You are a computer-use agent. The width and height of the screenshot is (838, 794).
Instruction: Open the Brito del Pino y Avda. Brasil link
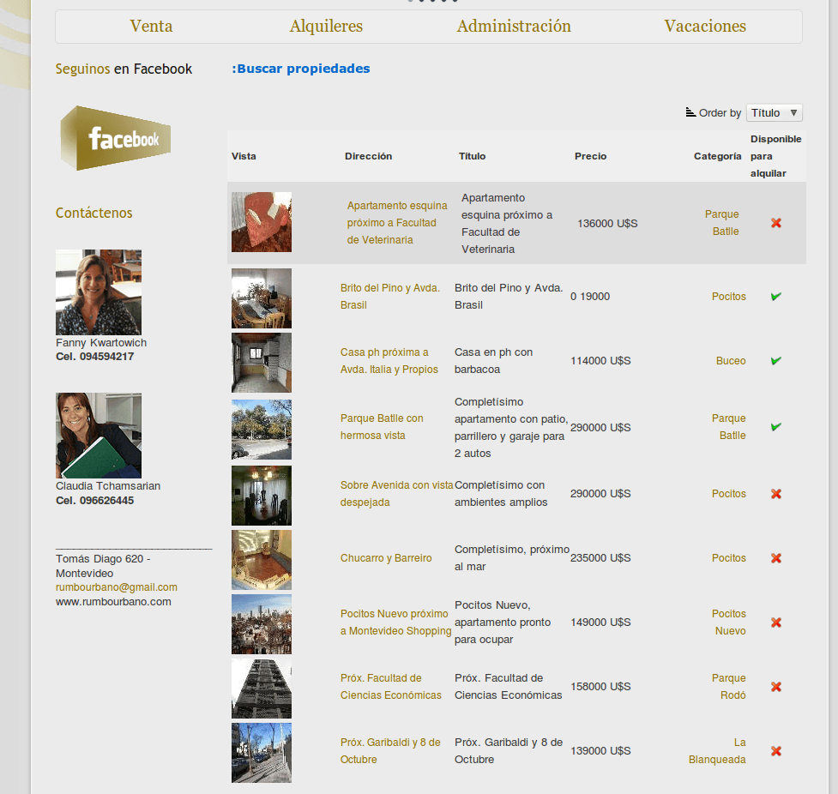pos(390,297)
